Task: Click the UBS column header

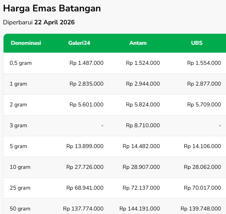Action: tap(197, 43)
